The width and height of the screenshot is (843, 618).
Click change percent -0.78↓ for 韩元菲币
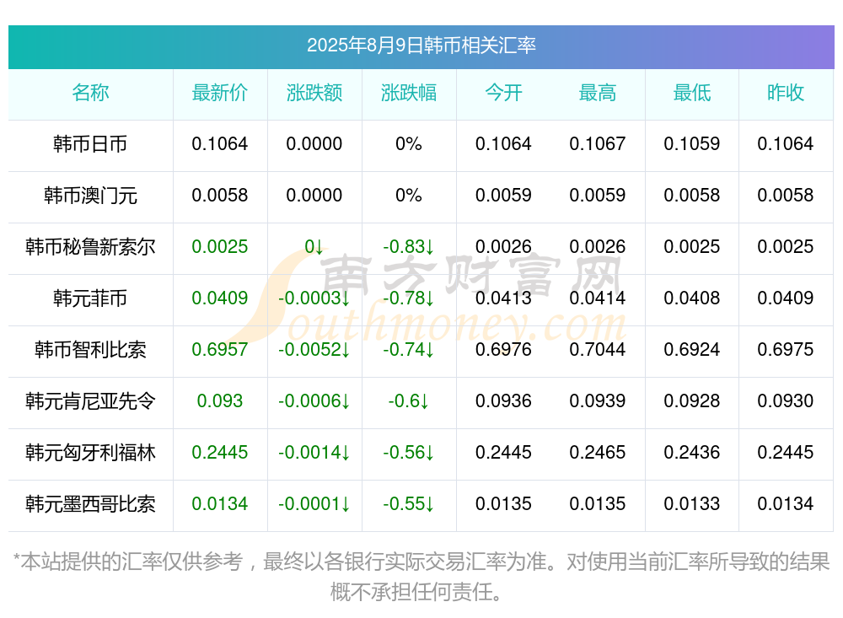click(409, 298)
